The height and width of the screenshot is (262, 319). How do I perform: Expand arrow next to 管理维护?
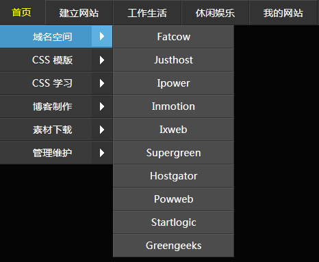click(102, 153)
